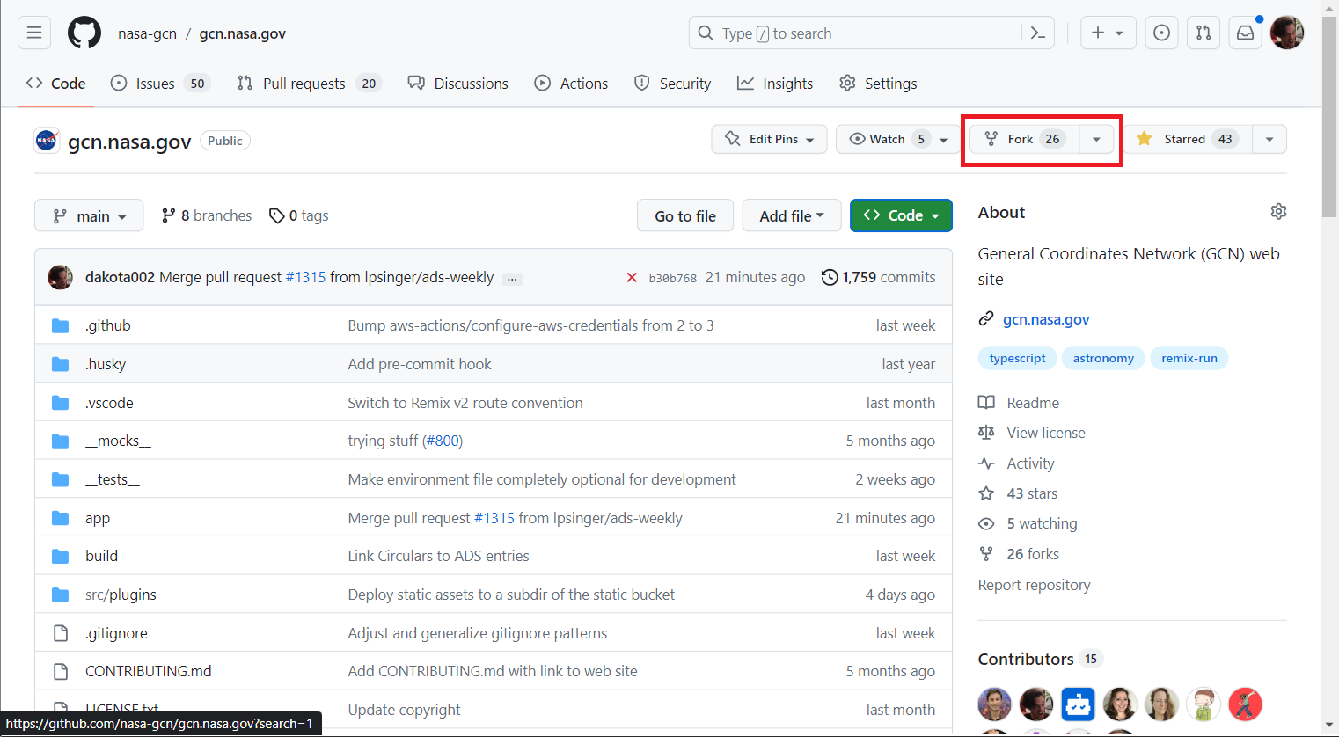Click the typescript topic tag
This screenshot has height=737, width=1339.
tap(1017, 358)
